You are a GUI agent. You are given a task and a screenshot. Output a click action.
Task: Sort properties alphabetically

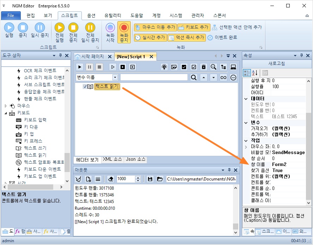[x=254, y=73]
